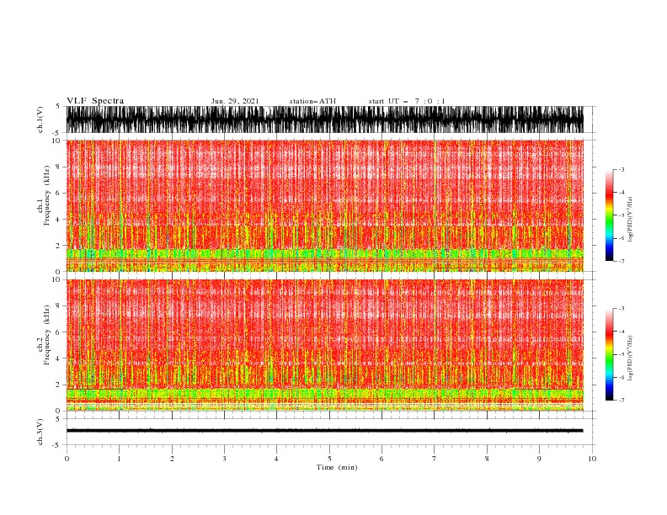The height and width of the screenshot is (515, 667).
Task: Click the "-5" label on ch.2 color bar
Action: pos(621,354)
